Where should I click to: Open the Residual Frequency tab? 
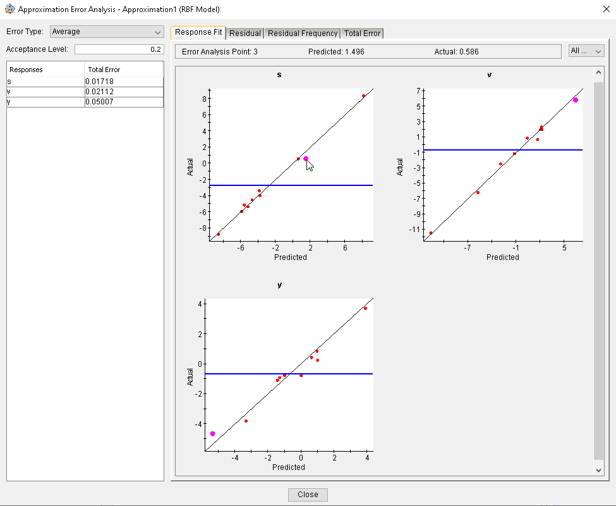(302, 33)
